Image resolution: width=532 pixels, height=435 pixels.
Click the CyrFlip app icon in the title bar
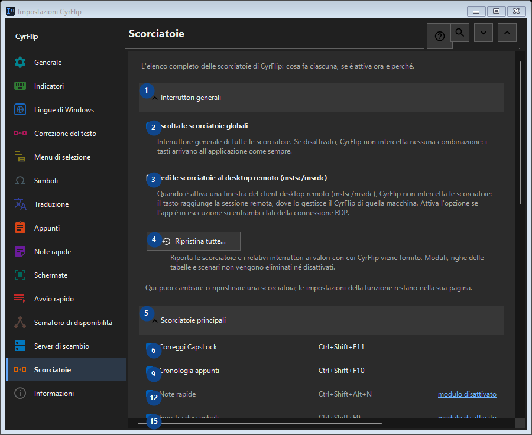11,12
